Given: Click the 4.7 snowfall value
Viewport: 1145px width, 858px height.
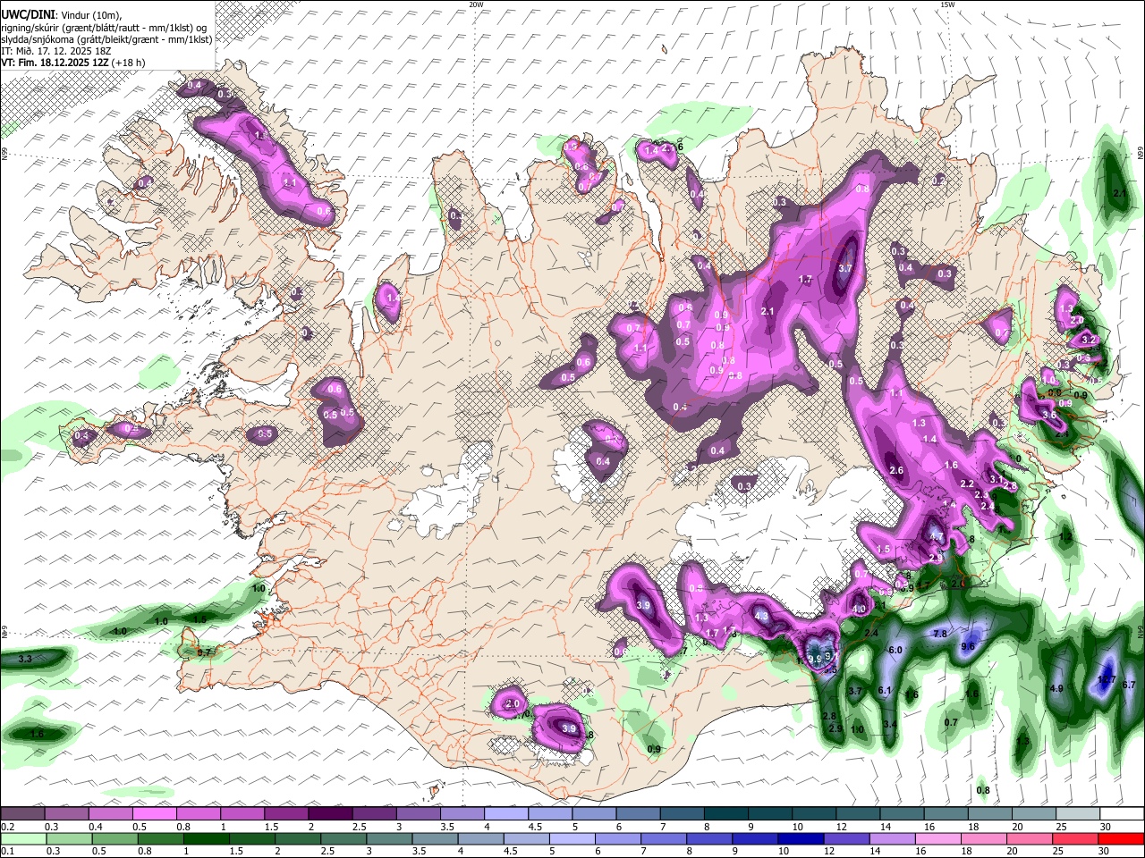Looking at the screenshot, I should coord(937,537).
